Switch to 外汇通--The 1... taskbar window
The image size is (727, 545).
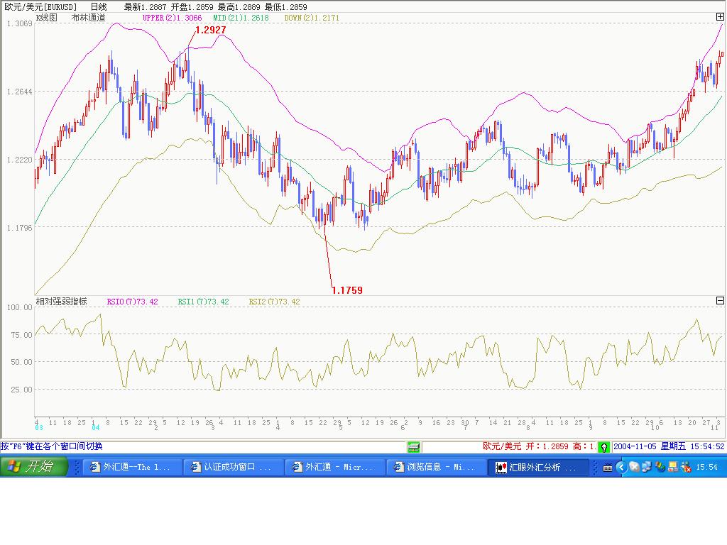pos(131,467)
